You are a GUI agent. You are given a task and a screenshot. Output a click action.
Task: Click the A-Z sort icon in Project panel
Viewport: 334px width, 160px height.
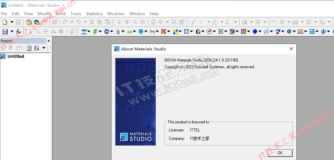[37, 48]
